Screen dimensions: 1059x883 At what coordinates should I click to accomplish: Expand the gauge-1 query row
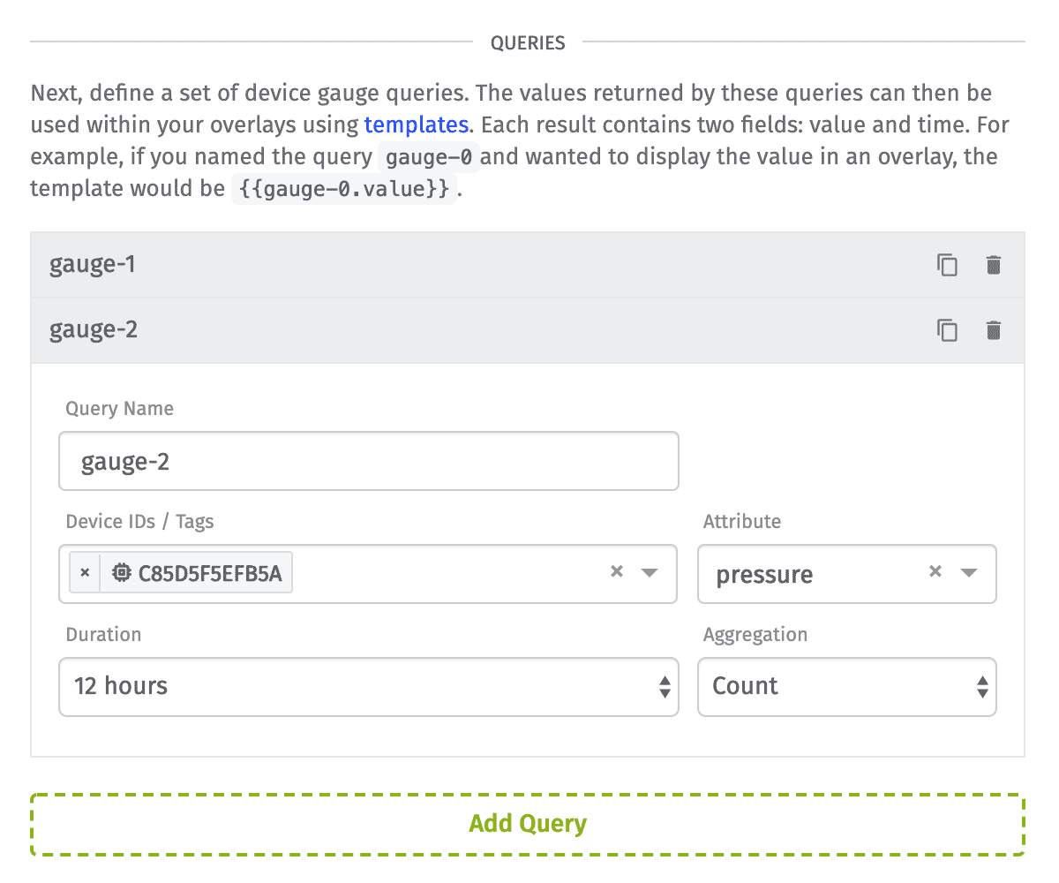(528, 265)
